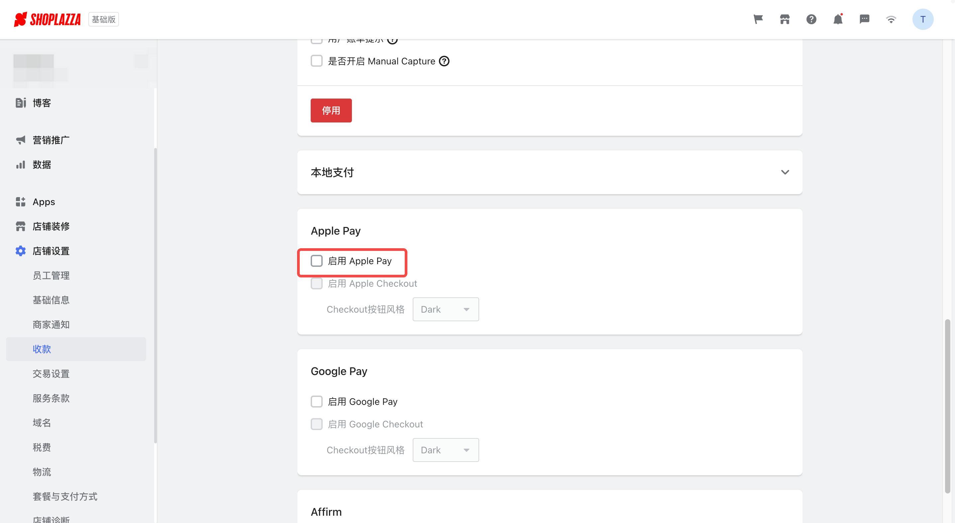
Task: Check 启用 Apple Checkout checkbox
Action: click(317, 283)
